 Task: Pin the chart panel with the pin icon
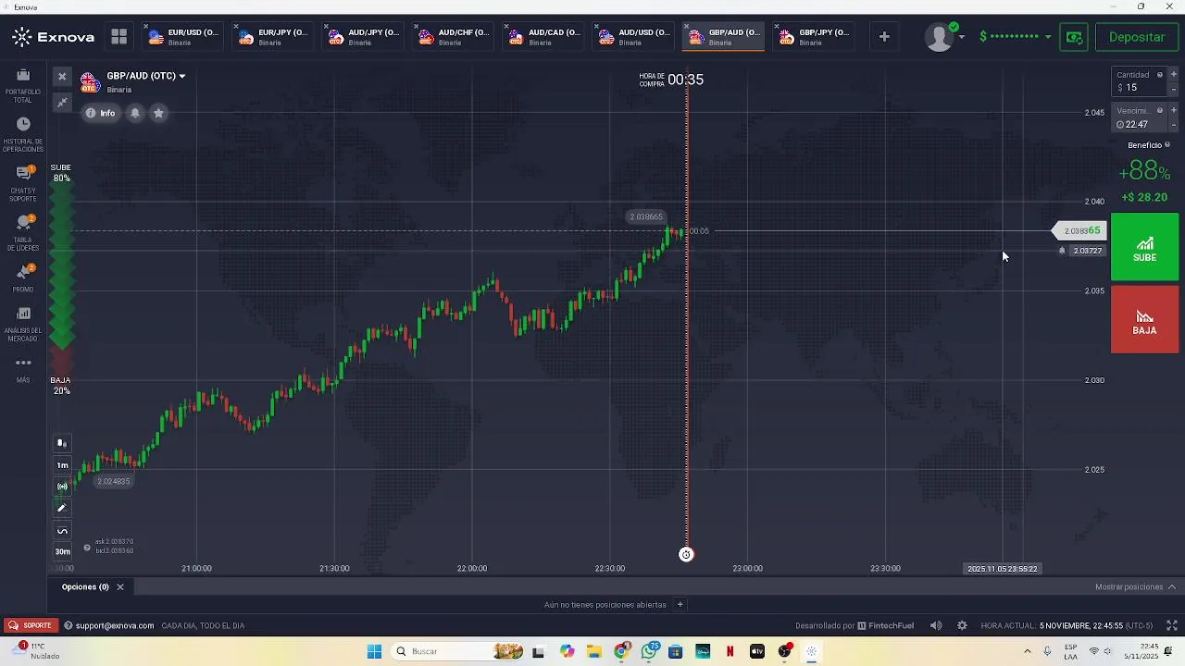pyautogui.click(x=62, y=102)
